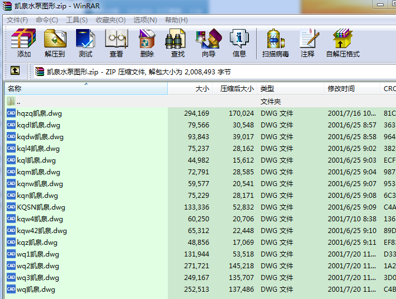The height and width of the screenshot is (299, 396).
Task: Click the WinRAR icon in title bar
Action: (x=7, y=6)
